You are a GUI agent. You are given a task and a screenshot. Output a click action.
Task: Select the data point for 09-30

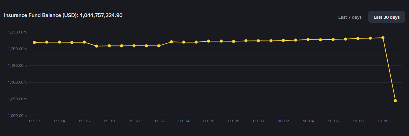click(x=258, y=41)
